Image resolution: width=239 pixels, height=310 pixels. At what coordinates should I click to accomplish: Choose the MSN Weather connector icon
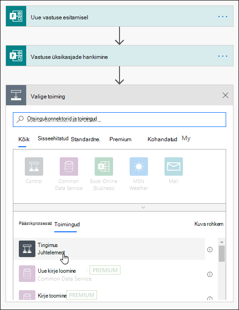pyautogui.click(x=139, y=166)
